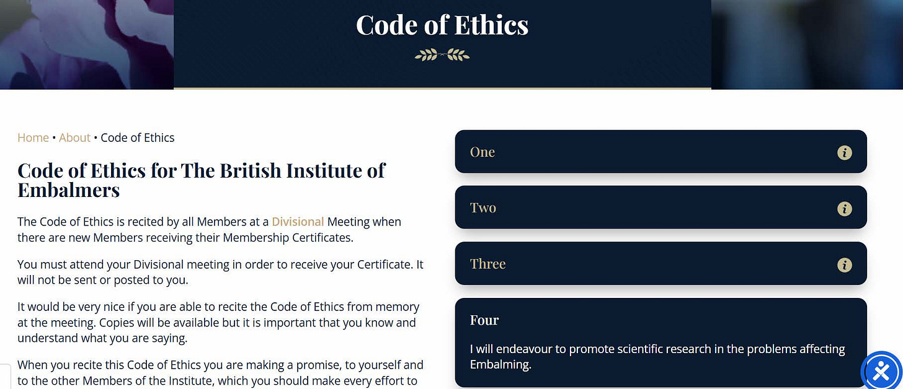Click the info icon on the One panel

844,152
